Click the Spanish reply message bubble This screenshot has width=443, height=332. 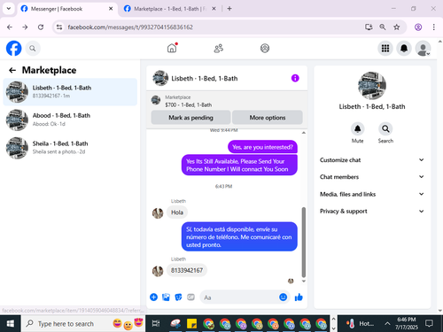pyautogui.click(x=239, y=236)
